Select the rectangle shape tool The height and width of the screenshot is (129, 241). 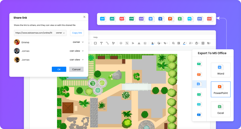pyautogui.click(x=95, y=43)
